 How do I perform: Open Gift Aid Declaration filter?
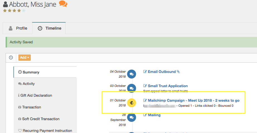pos(36,96)
